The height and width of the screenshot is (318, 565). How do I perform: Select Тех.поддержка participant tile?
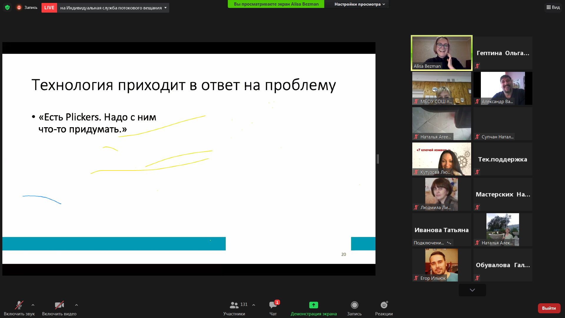point(503,159)
